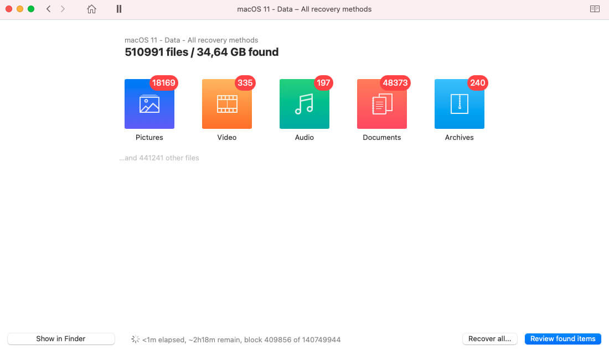
Task: Click the Pictures label under the tile
Action: click(x=149, y=137)
